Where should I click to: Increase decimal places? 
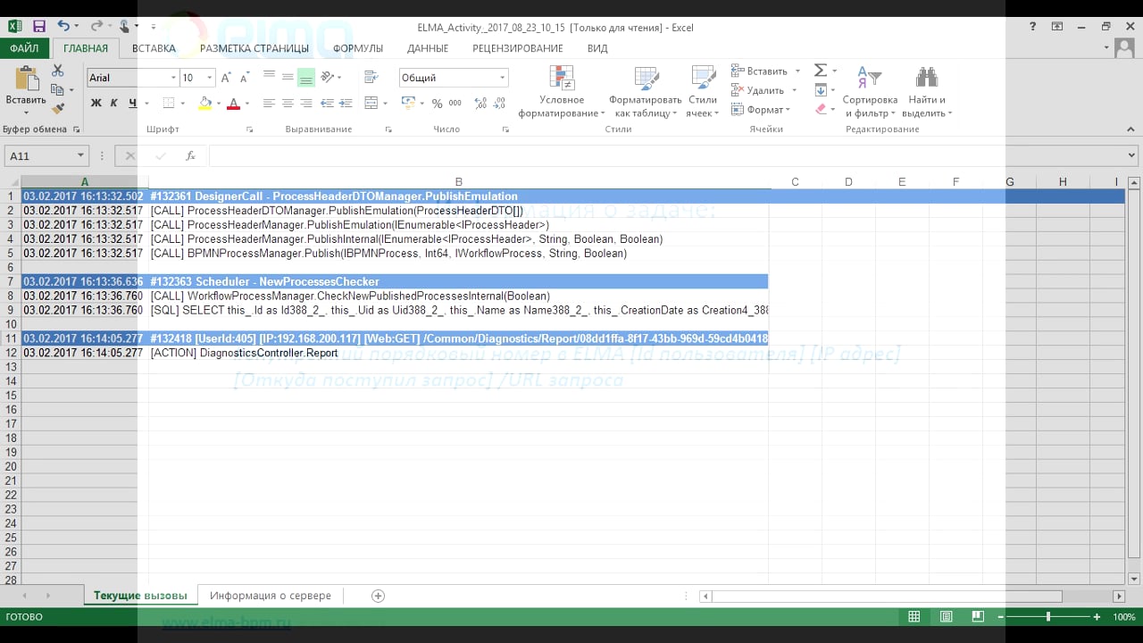(480, 104)
